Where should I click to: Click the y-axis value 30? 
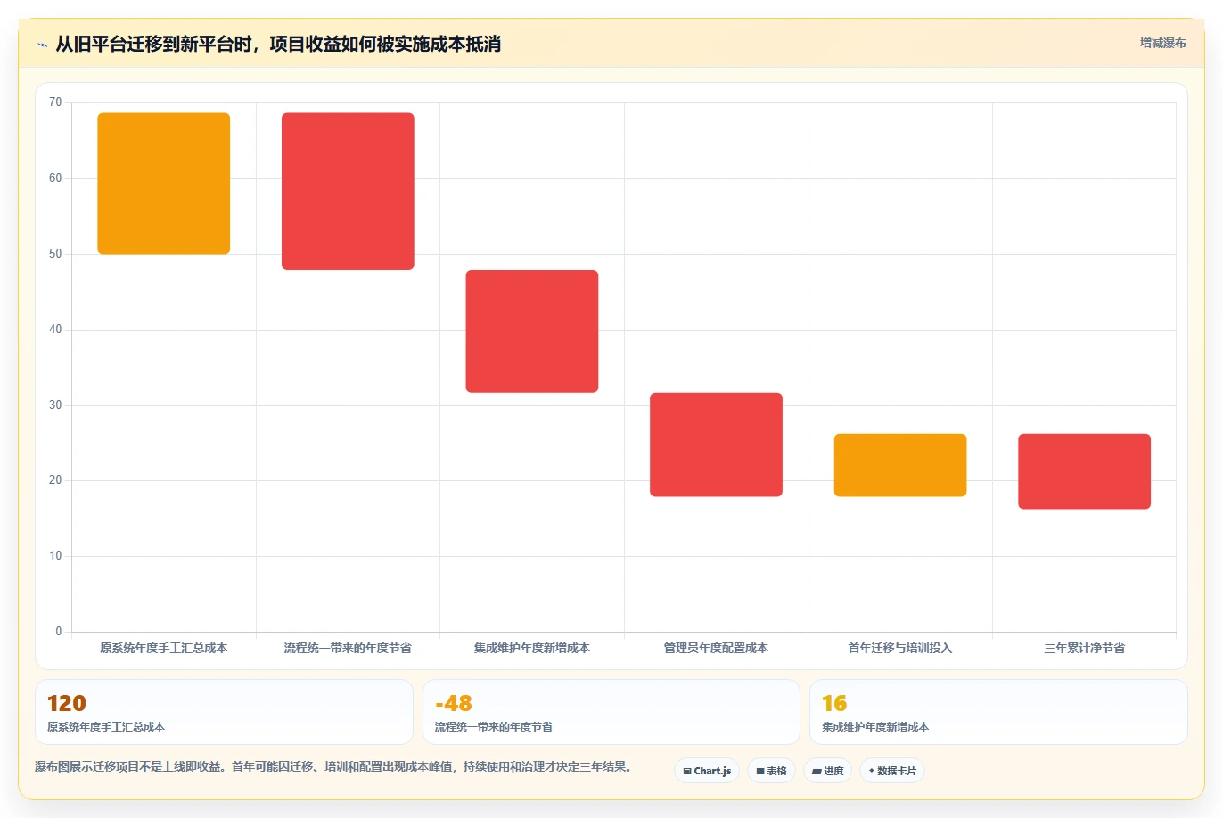(x=55, y=405)
